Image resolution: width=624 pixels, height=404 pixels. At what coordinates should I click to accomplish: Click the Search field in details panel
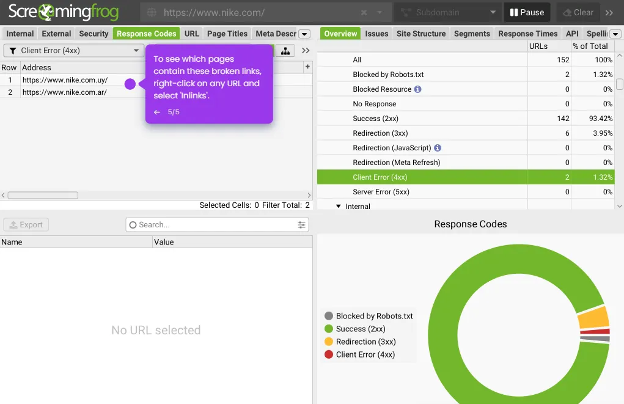[x=217, y=224]
